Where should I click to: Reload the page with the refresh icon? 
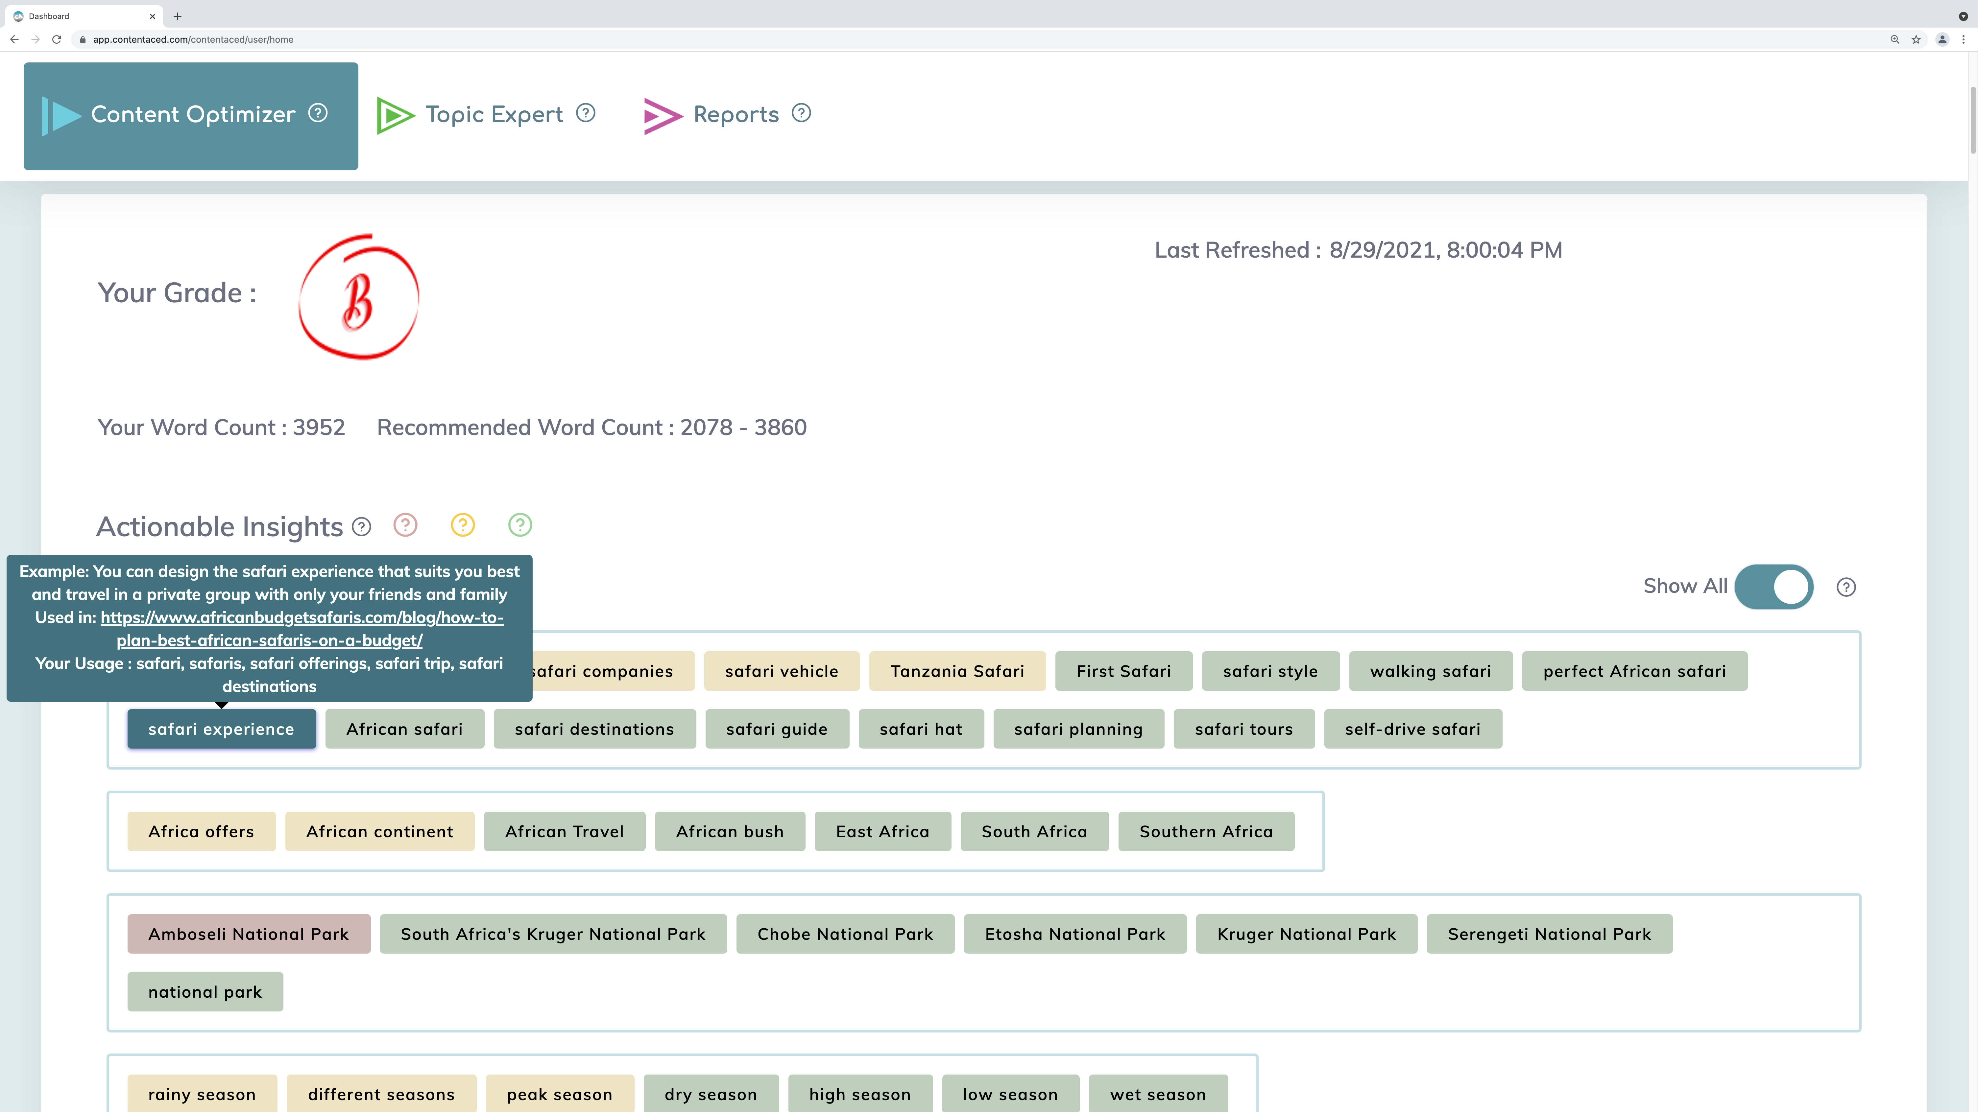tap(57, 39)
